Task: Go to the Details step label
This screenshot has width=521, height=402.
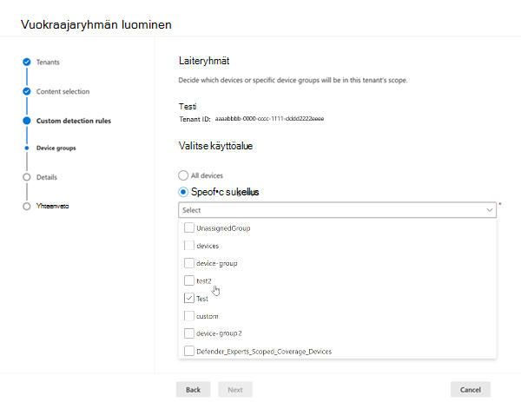Action: click(47, 177)
